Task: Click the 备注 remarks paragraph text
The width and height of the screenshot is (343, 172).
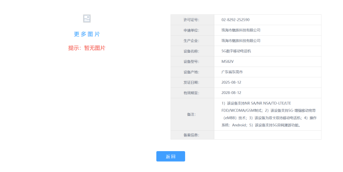Action: click(x=269, y=114)
